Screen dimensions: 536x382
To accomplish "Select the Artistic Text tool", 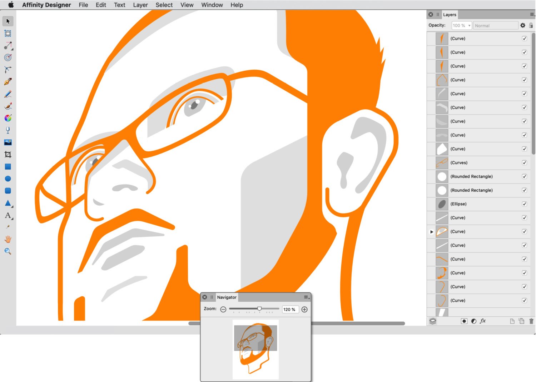I will pos(8,215).
